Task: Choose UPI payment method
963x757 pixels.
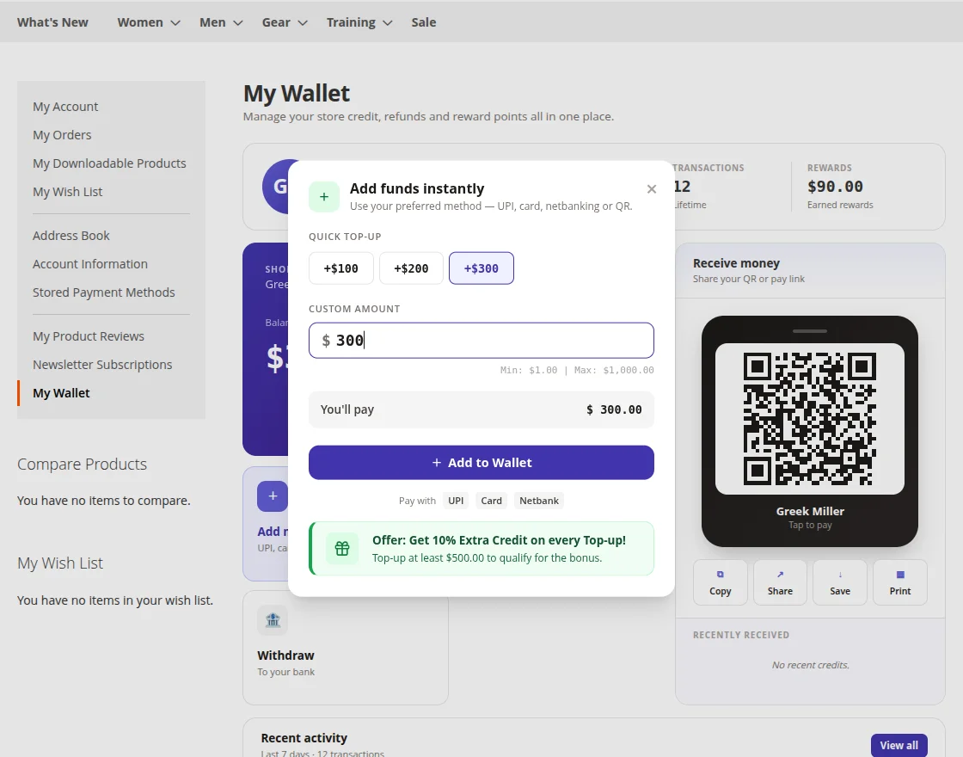Action: (456, 500)
